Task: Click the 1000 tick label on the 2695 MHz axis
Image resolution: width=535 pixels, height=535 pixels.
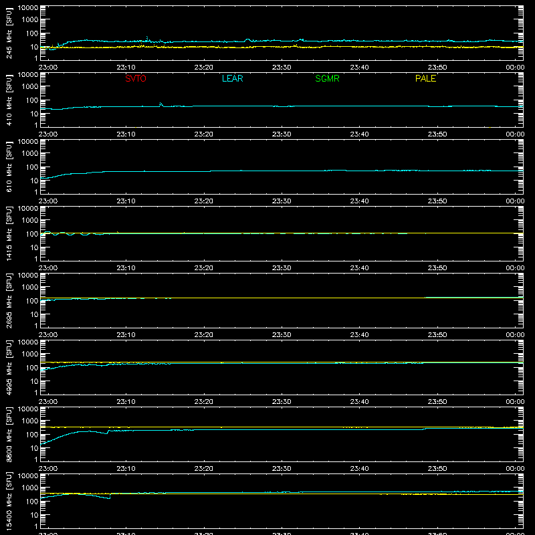Action: pos(30,288)
